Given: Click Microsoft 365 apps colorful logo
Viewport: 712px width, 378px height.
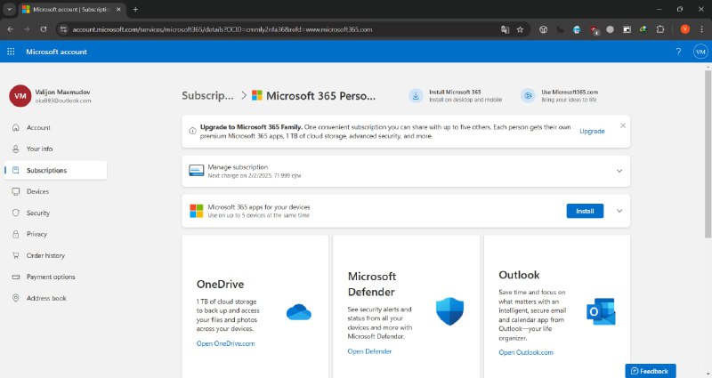Looking at the screenshot, I should click(x=196, y=211).
